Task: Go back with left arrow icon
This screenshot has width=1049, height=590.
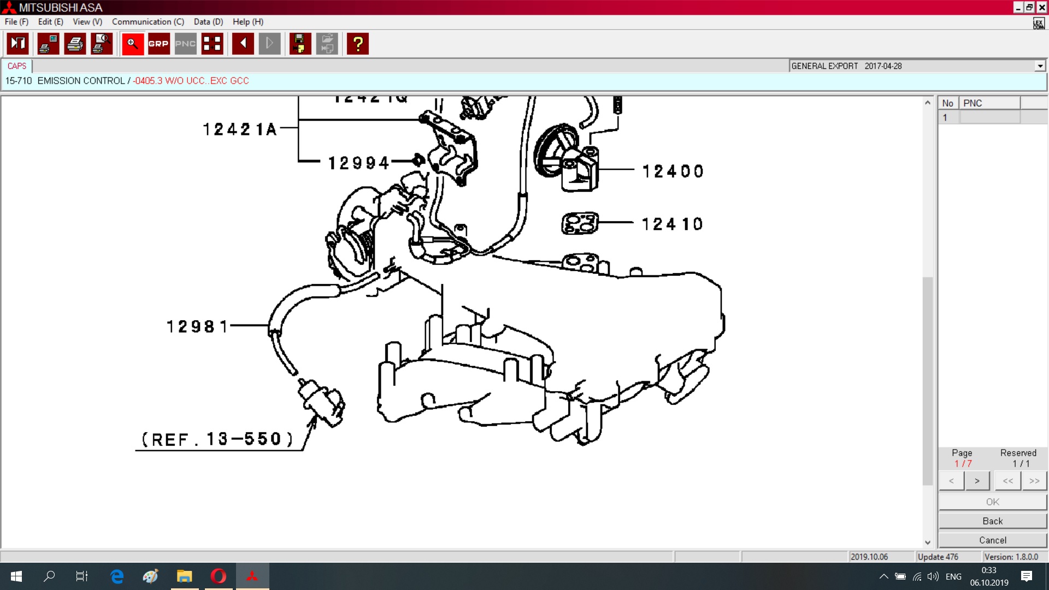Action: [243, 44]
